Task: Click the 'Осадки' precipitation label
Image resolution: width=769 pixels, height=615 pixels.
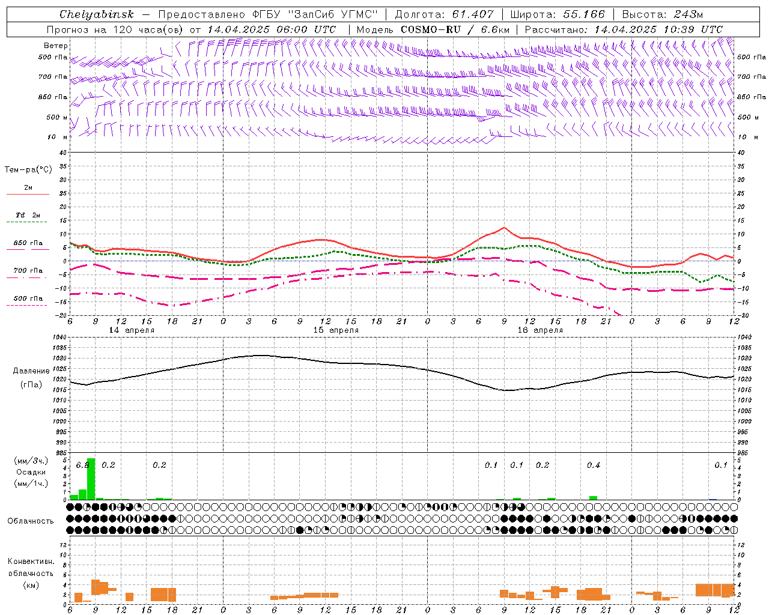Action: (x=31, y=472)
